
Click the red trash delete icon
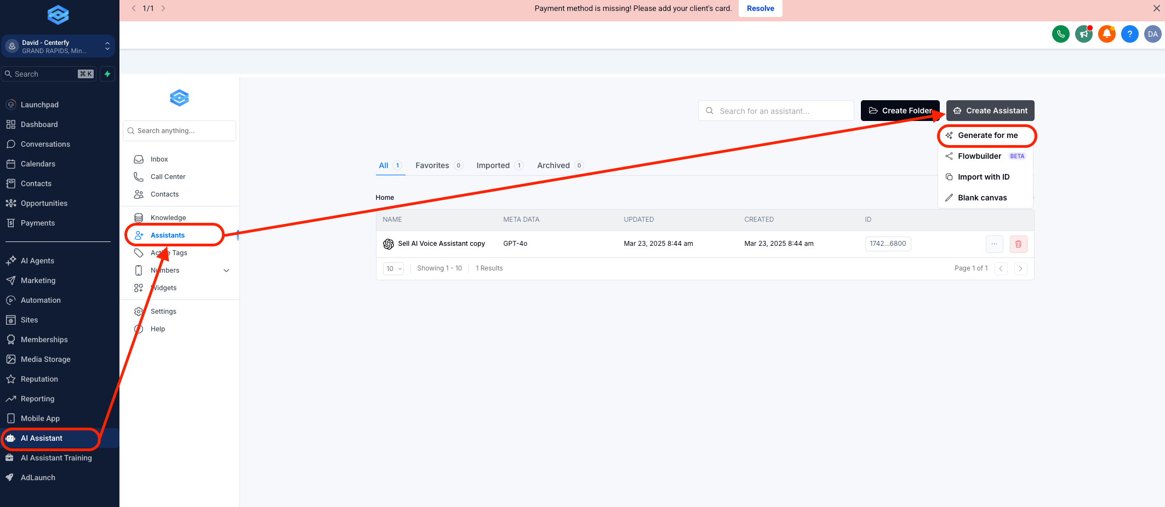[1018, 244]
